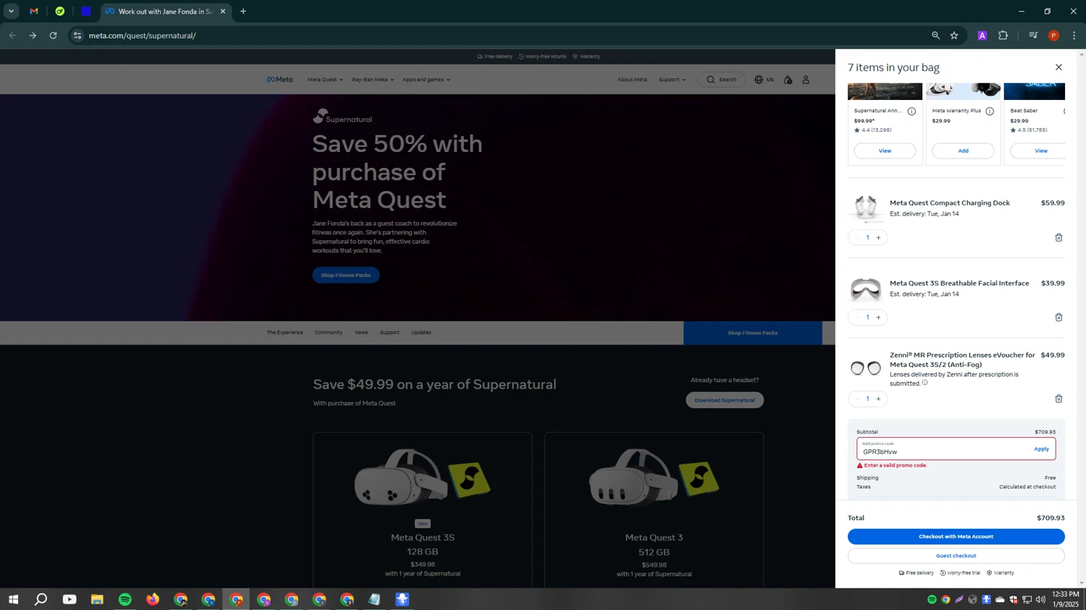Shop Fitness Packs hero button
This screenshot has height=610, width=1086.
click(x=346, y=275)
